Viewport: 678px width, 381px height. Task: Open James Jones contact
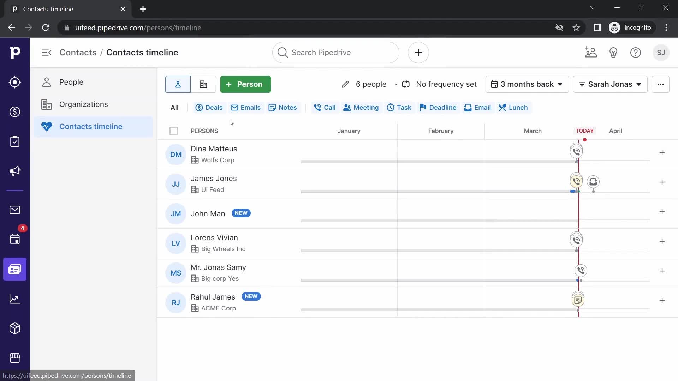click(x=214, y=179)
